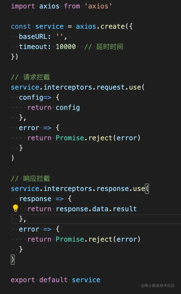Click the 'config=>' arrow function parameter
Screen dimensions: 181x294
point(35,97)
